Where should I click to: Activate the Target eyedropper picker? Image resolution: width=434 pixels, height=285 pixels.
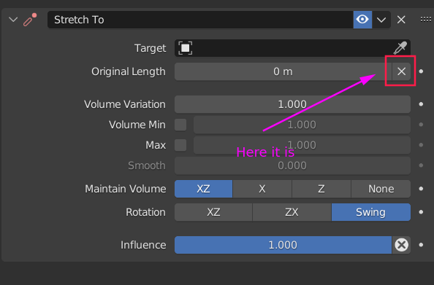point(400,48)
